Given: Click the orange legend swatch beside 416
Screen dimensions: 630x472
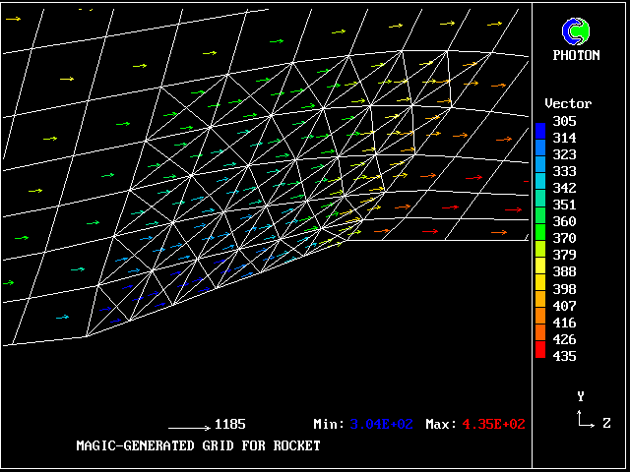Looking at the screenshot, I should [x=540, y=322].
